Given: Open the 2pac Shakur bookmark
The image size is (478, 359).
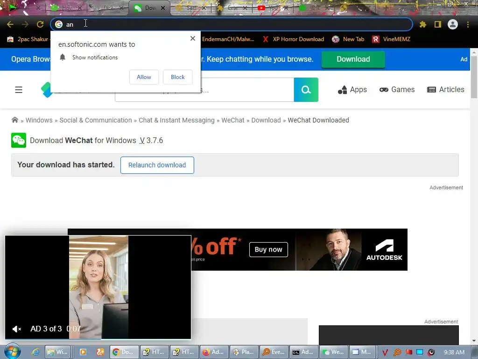Looking at the screenshot, I should [x=28, y=39].
